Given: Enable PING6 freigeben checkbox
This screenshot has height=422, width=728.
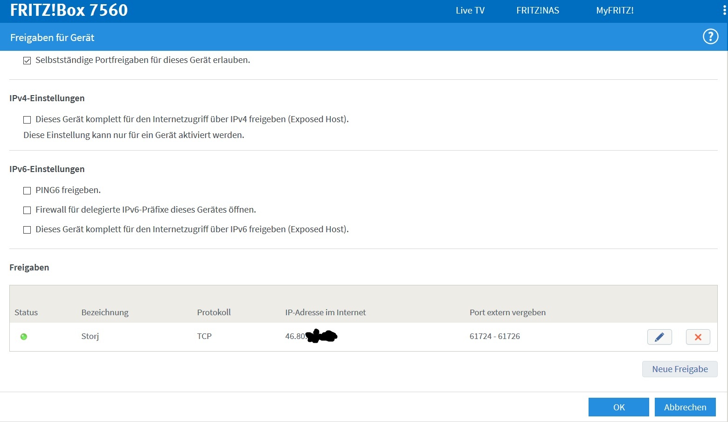Looking at the screenshot, I should coord(27,191).
